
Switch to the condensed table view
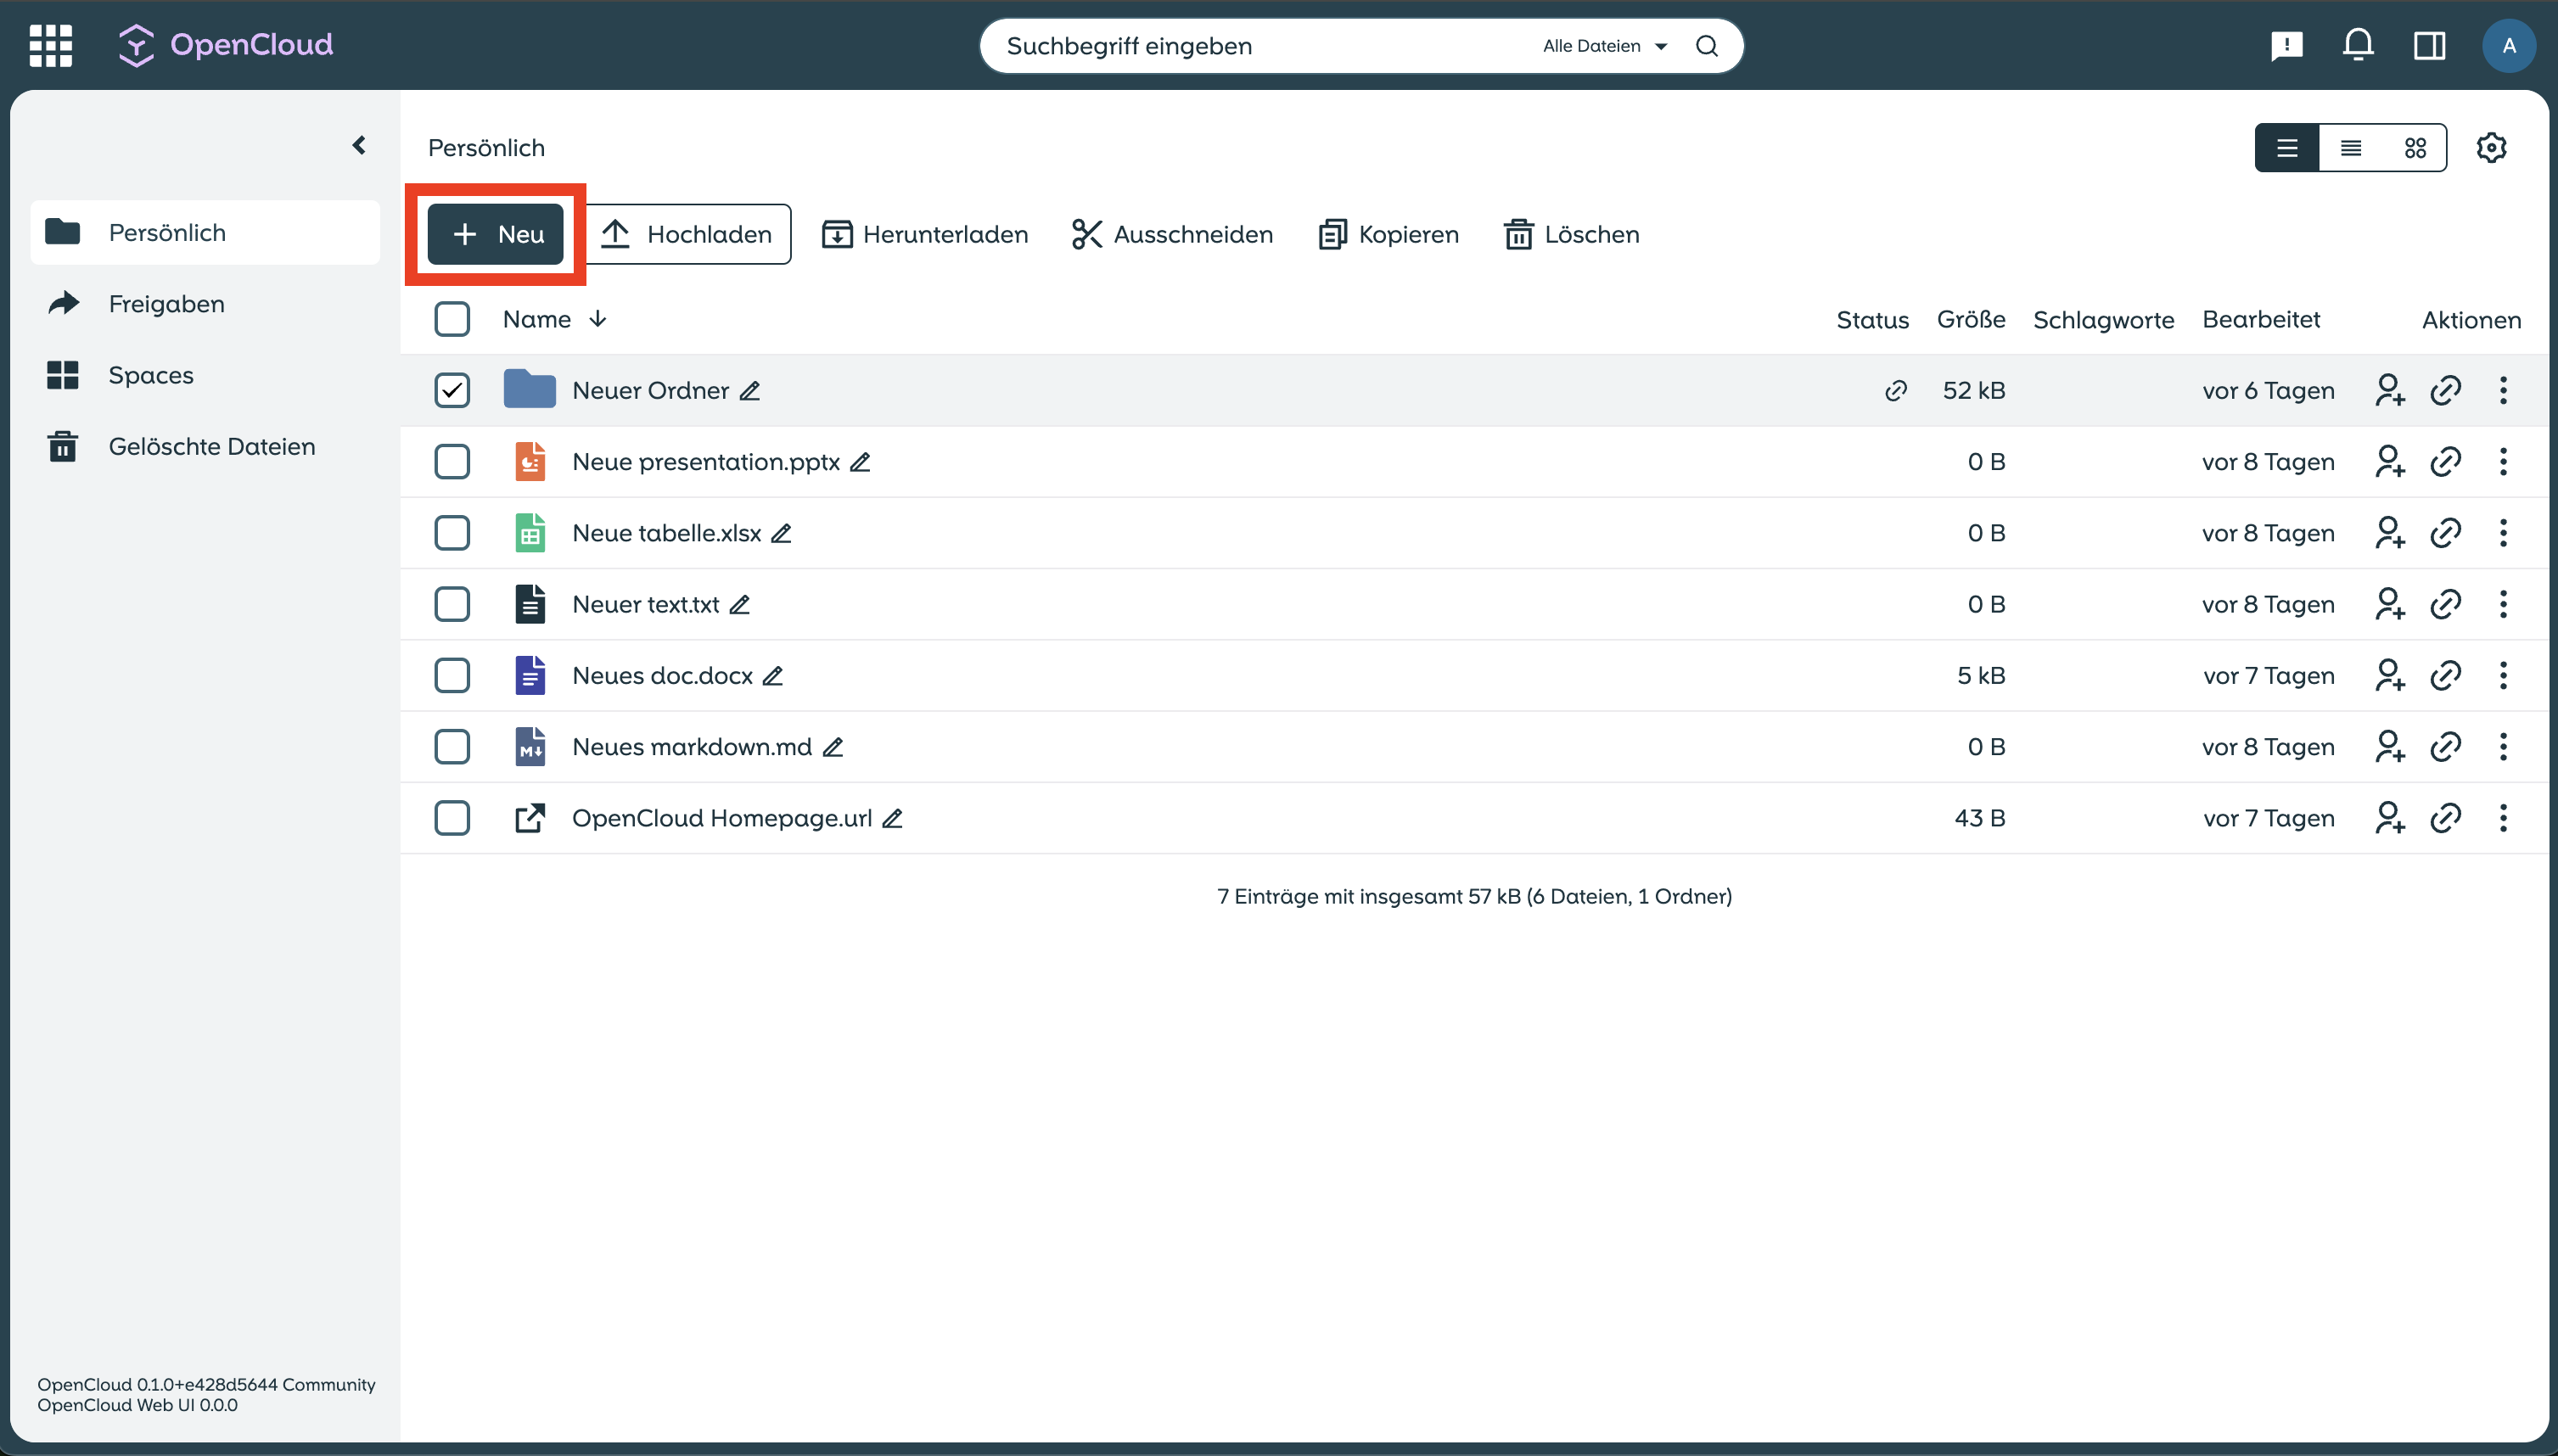coord(2351,148)
